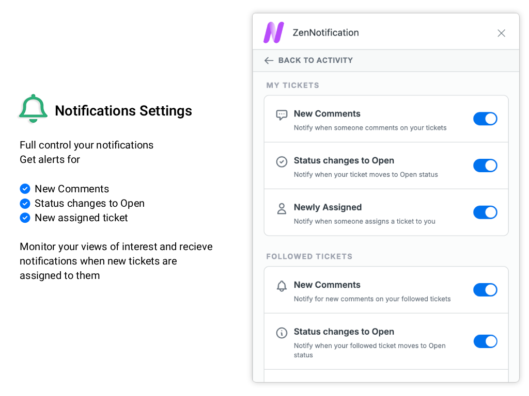
Task: Click the person icon next to Newly Assigned
Action: 282,208
